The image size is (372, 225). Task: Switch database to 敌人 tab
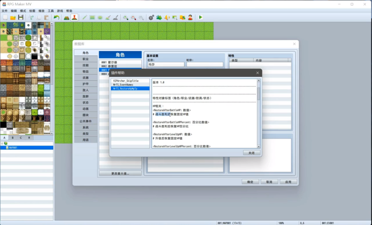86,90
